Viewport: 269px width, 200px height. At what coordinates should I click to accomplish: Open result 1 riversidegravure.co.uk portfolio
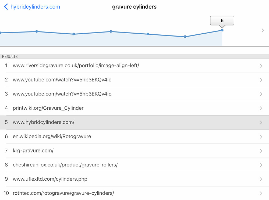click(134, 66)
